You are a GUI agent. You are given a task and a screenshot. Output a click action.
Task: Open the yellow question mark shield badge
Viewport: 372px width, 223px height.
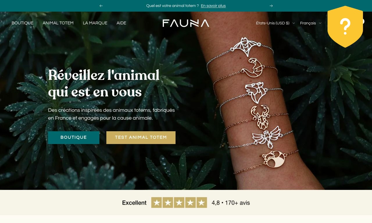(345, 26)
